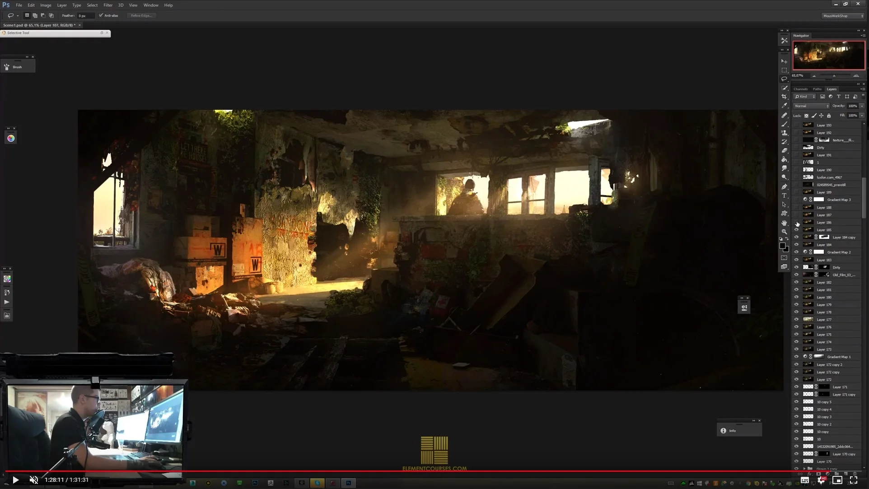This screenshot has height=489, width=869.
Task: Open the blend mode Normal dropdown
Action: [811, 106]
